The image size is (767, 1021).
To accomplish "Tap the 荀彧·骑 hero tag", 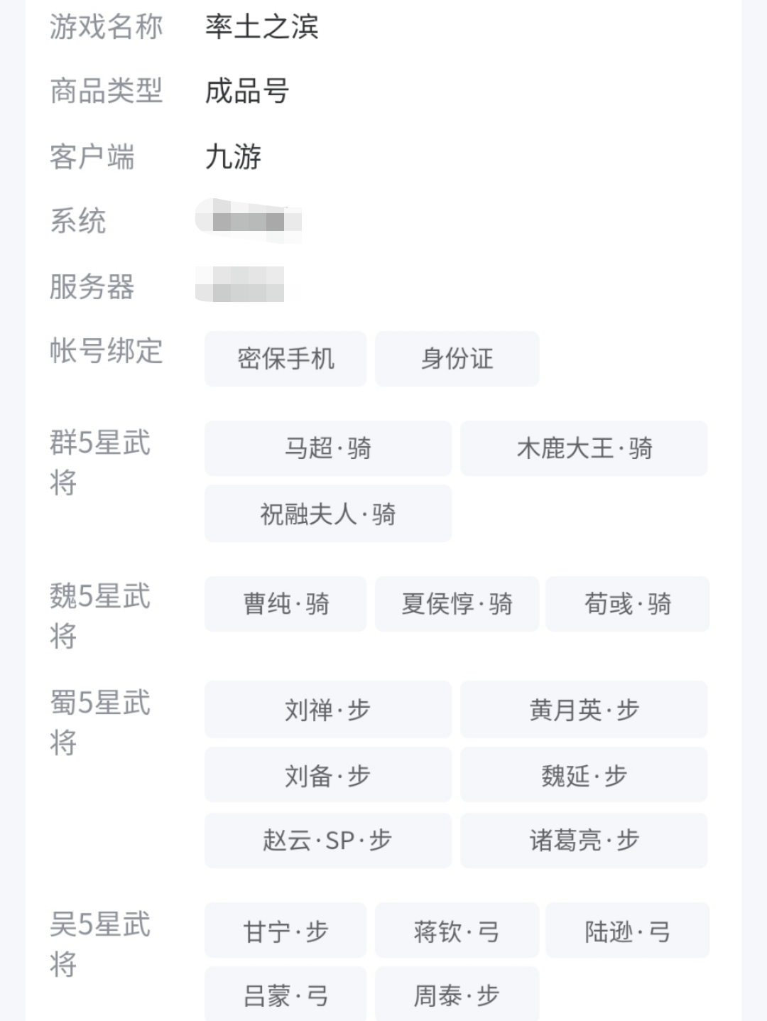I will [627, 604].
